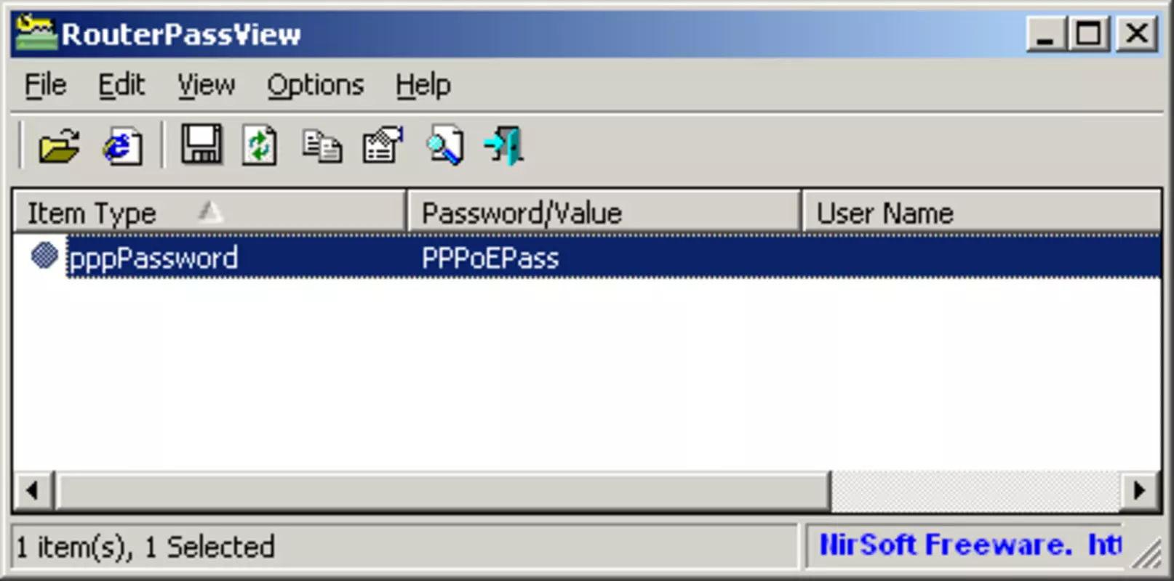The height and width of the screenshot is (581, 1174).
Task: Click the horizontal scrollbar right arrow
Action: pos(1139,491)
